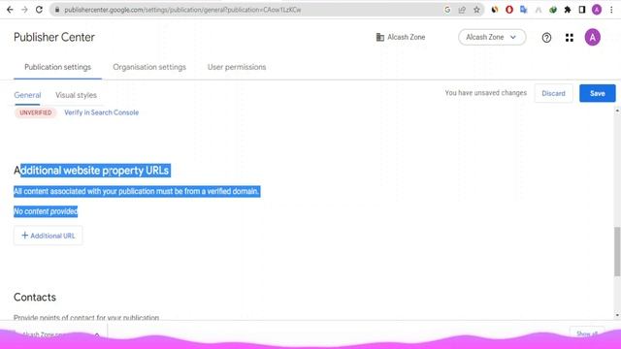Click the 'You have unsaved changes' message
Viewport: 621px width, 349px height.
pyautogui.click(x=485, y=93)
